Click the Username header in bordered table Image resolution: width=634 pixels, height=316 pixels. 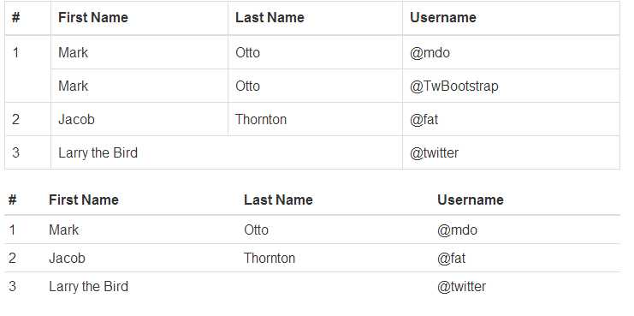pos(442,17)
